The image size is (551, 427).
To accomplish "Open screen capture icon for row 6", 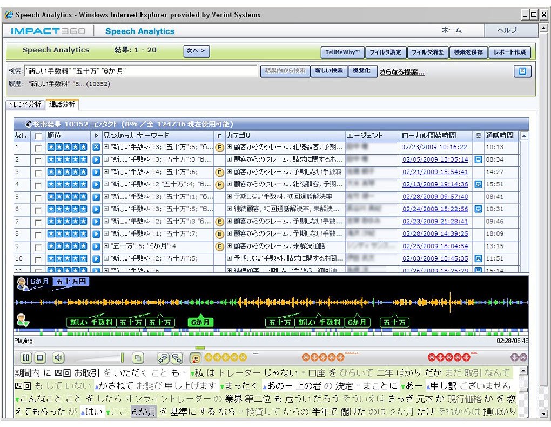I will click(478, 209).
